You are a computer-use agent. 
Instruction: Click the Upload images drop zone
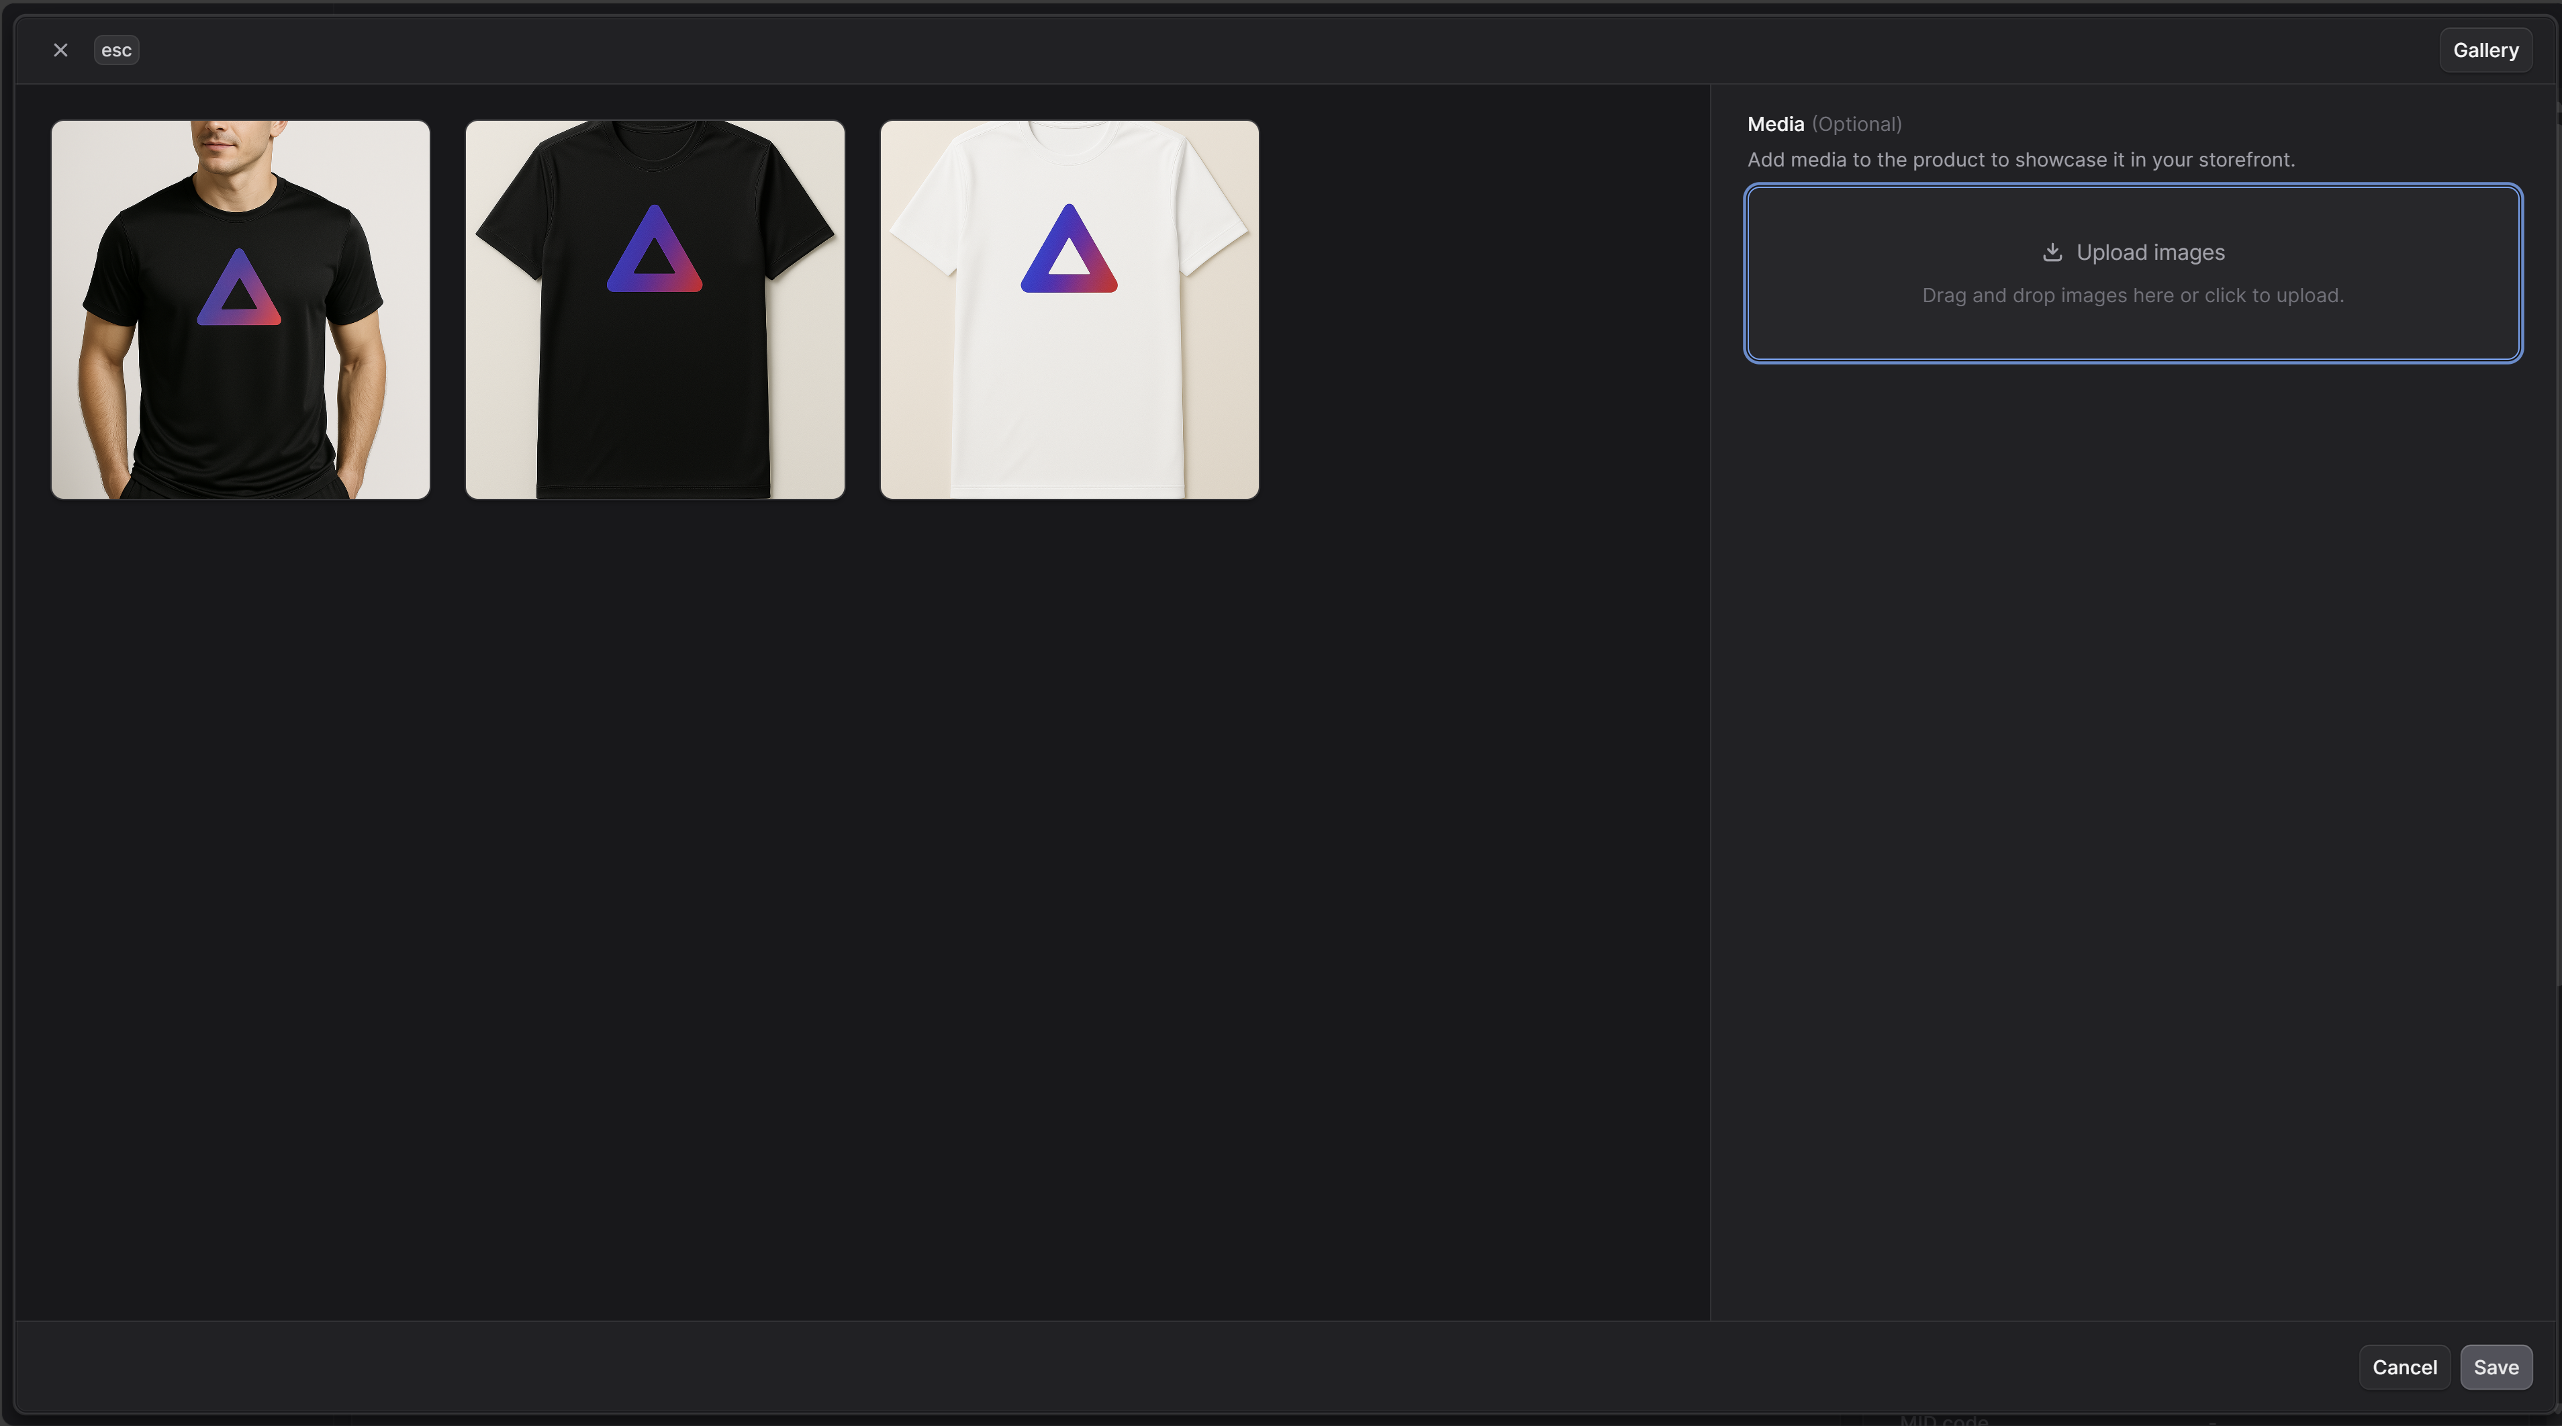[x=2134, y=273]
